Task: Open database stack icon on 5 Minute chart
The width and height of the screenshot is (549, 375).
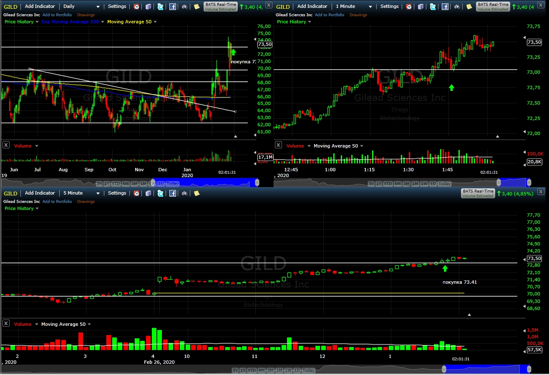Action: click(149, 193)
